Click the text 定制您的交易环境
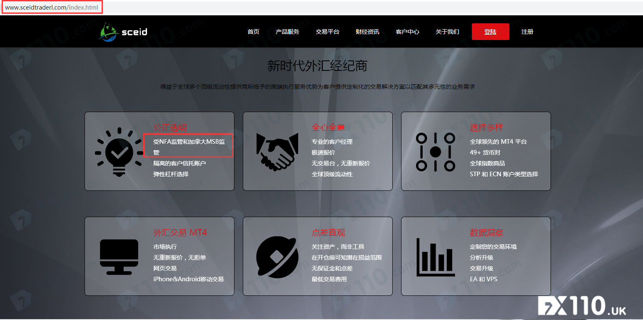 493,247
